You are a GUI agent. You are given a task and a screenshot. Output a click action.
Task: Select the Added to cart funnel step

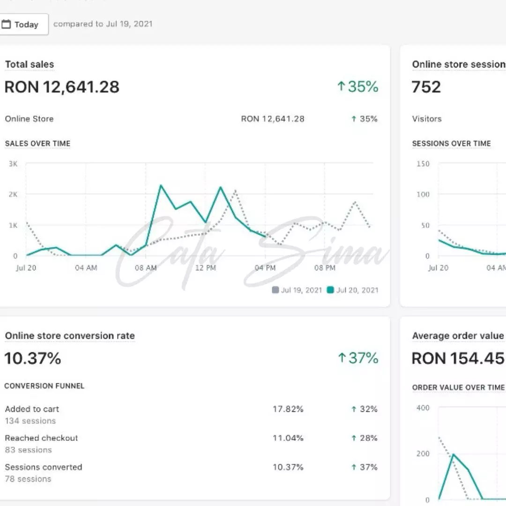coord(32,409)
